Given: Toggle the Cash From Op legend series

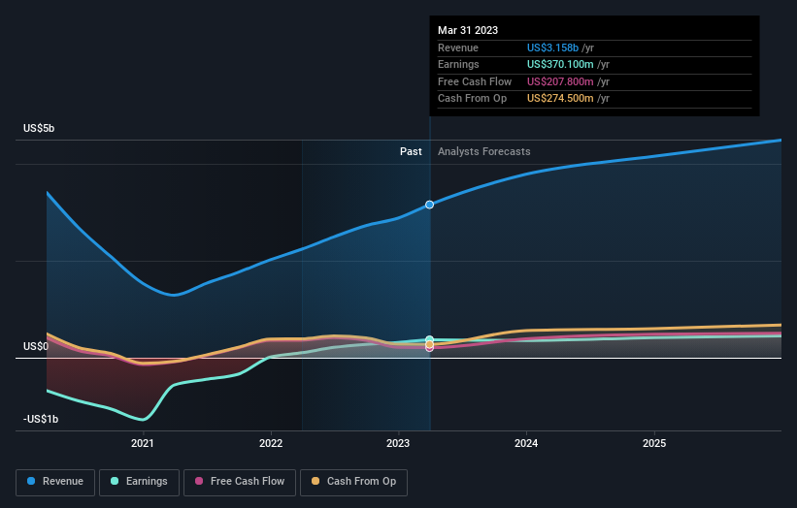Looking at the screenshot, I should click(x=353, y=482).
